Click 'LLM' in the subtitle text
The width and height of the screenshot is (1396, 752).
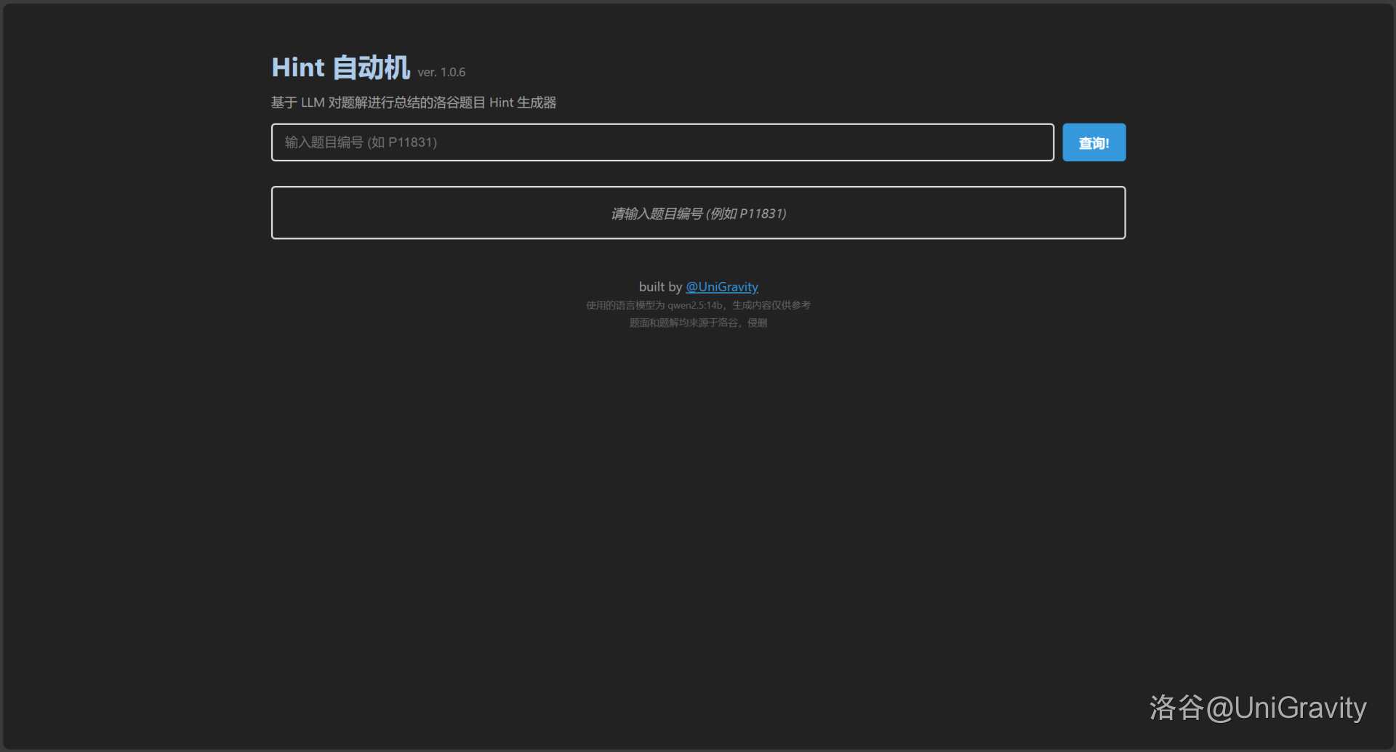pos(313,102)
